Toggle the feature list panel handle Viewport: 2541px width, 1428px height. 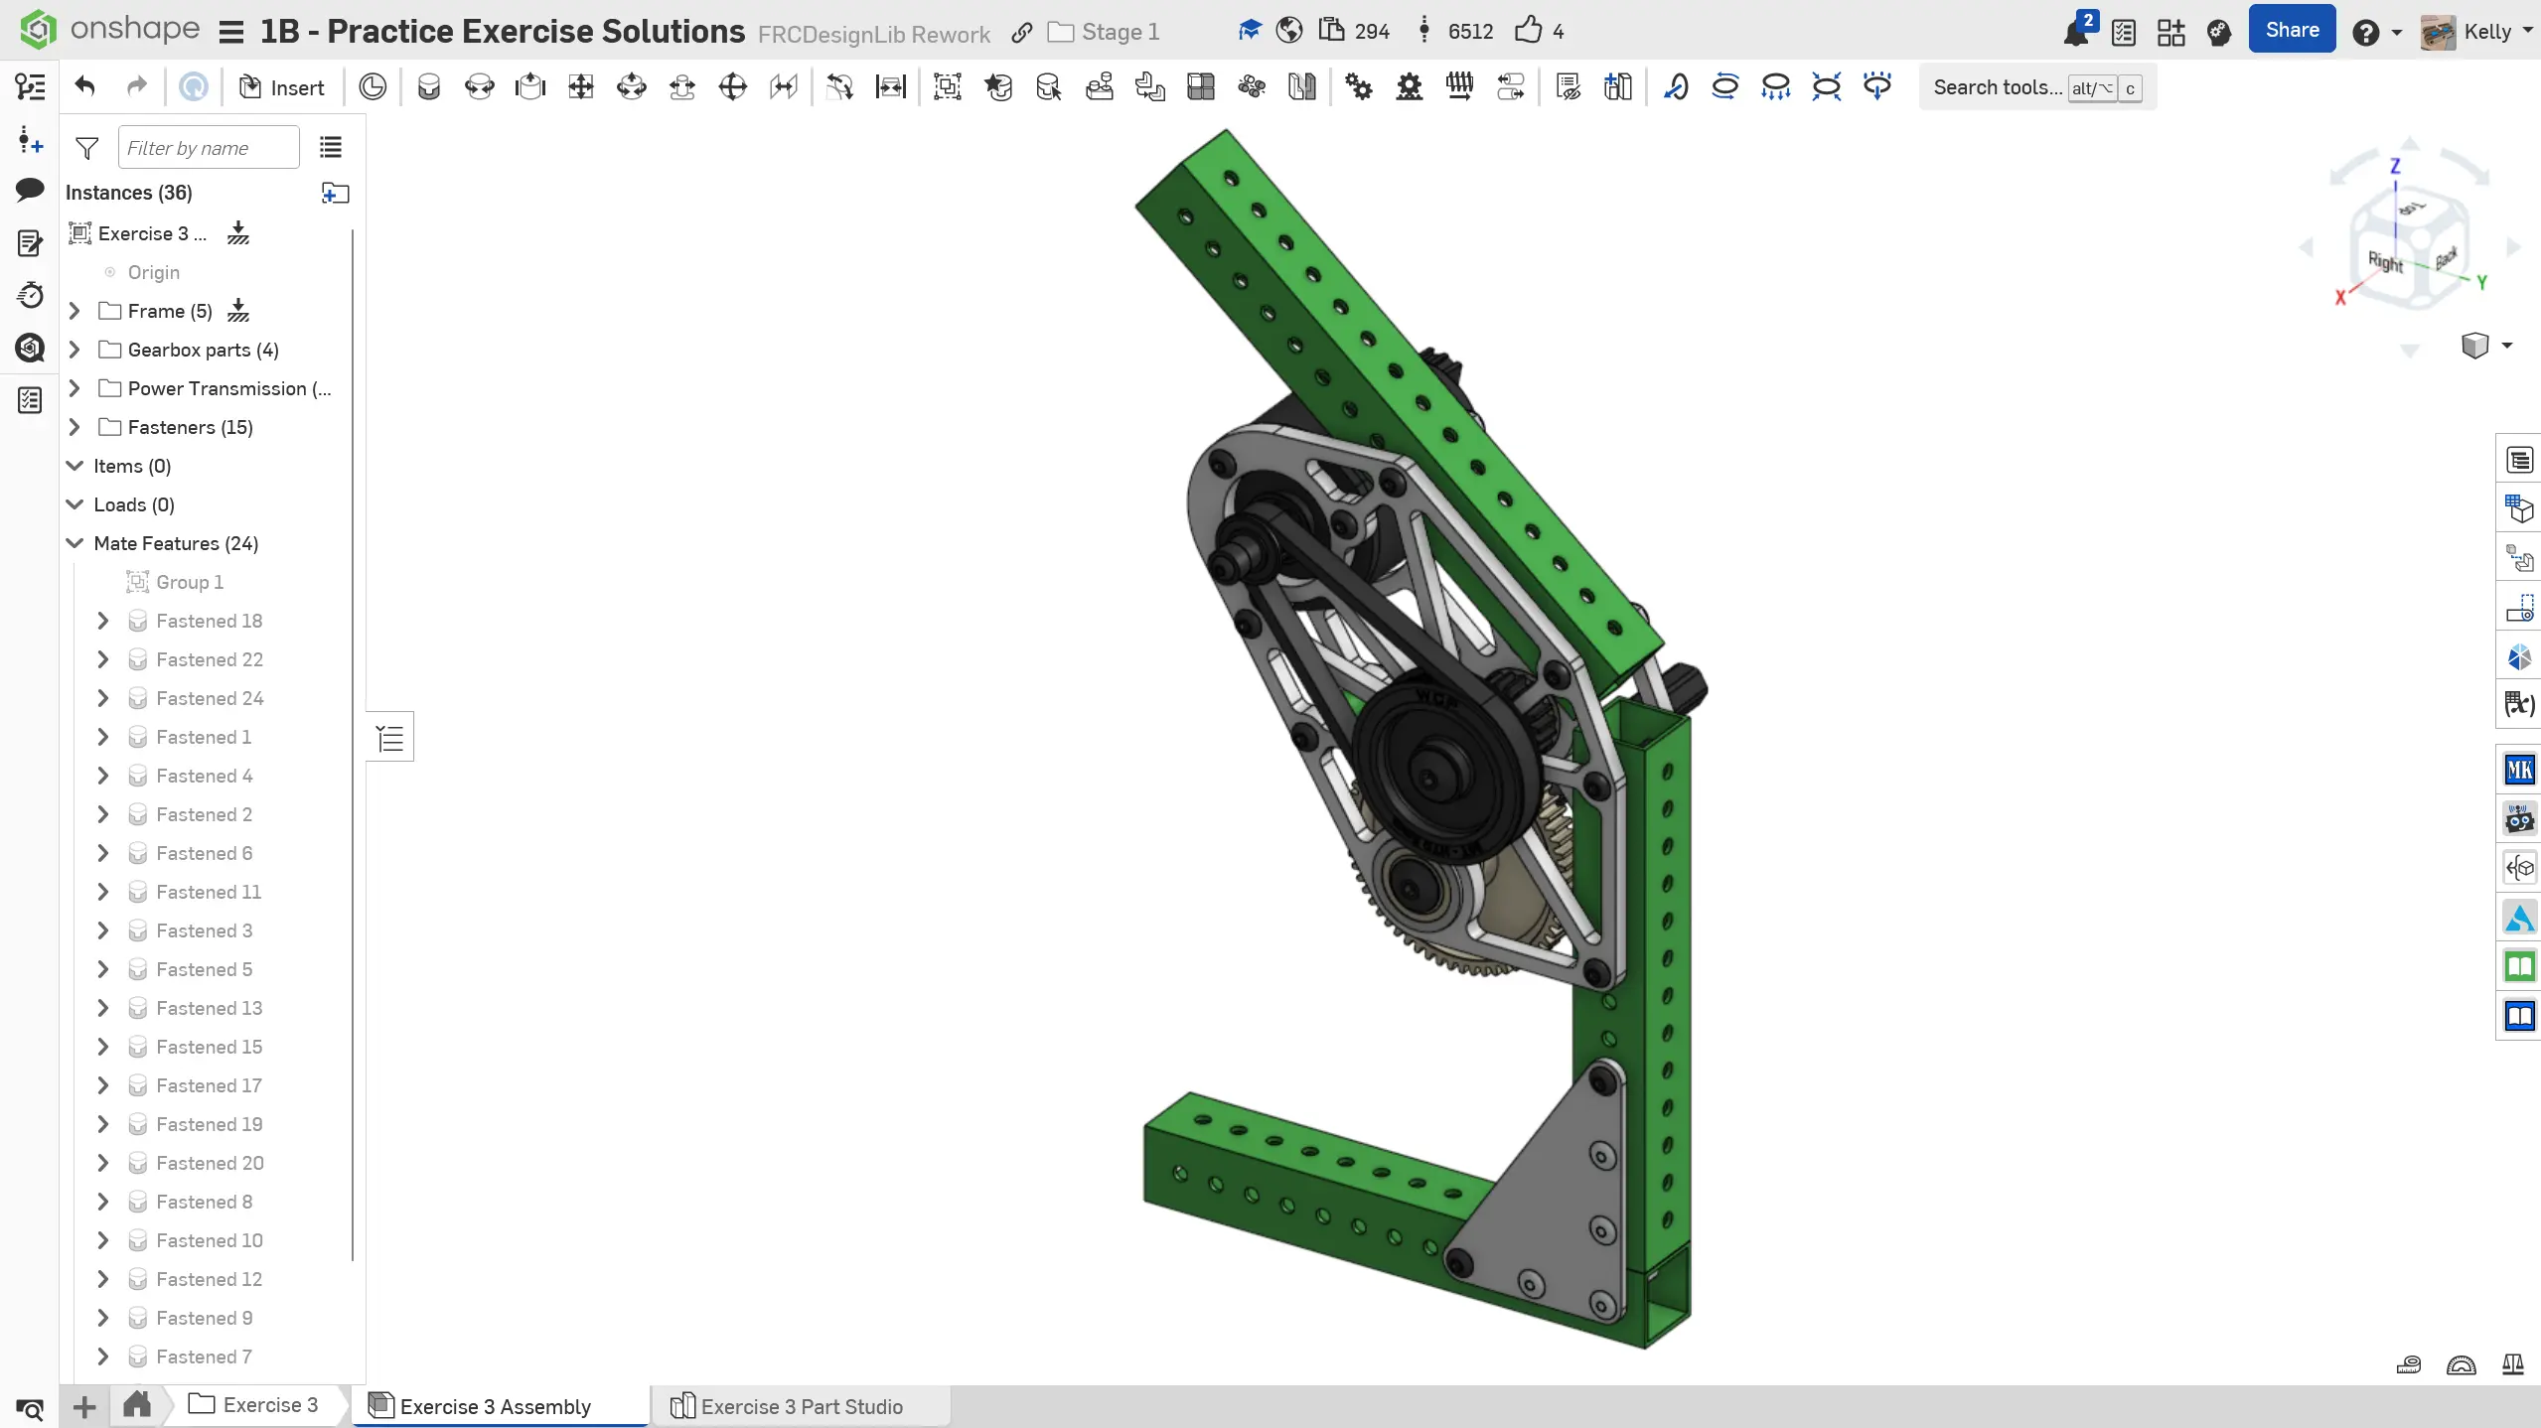pos(390,738)
